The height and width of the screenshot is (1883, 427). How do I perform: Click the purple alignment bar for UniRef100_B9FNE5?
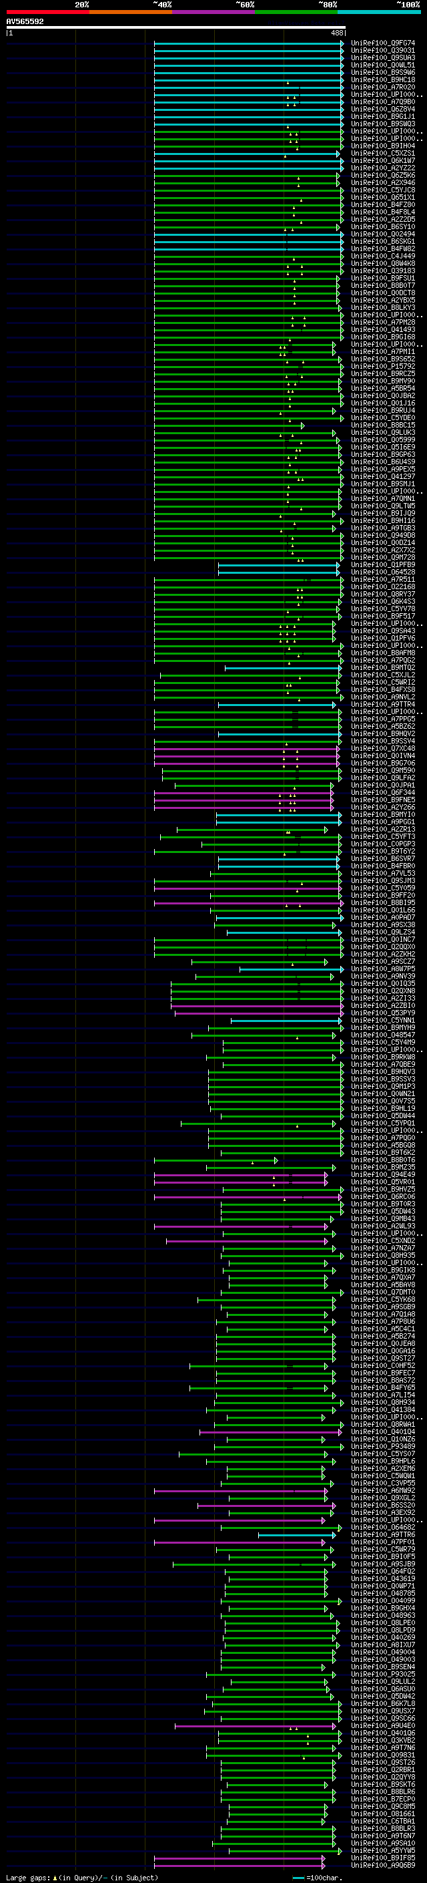[244, 800]
